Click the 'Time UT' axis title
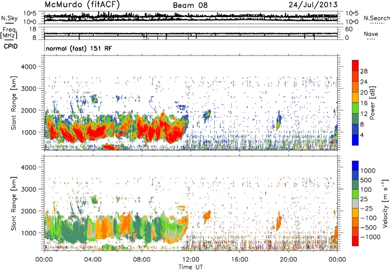The image size is (390, 270). tap(191, 267)
